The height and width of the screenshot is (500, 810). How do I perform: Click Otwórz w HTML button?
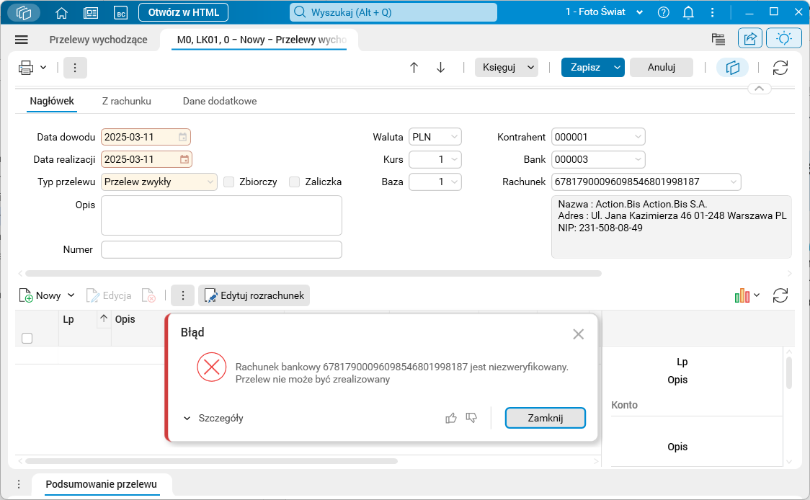coord(183,12)
